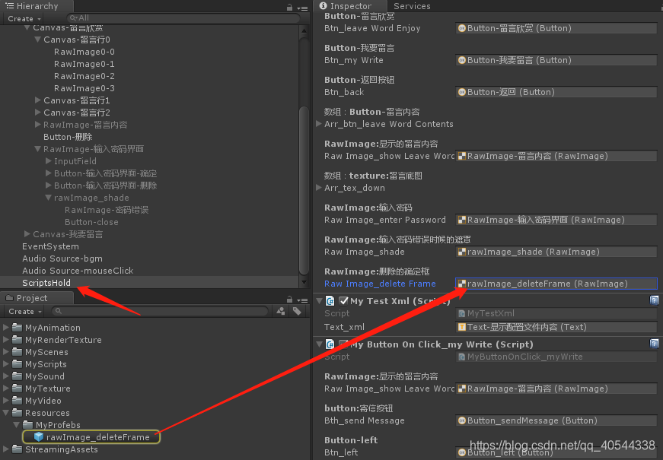Viewport: 663px width, 460px height.
Task: Open the Project Create dropdown
Action: click(x=25, y=311)
